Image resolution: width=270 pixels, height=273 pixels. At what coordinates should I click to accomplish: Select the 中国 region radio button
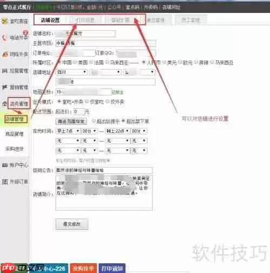click(59, 62)
